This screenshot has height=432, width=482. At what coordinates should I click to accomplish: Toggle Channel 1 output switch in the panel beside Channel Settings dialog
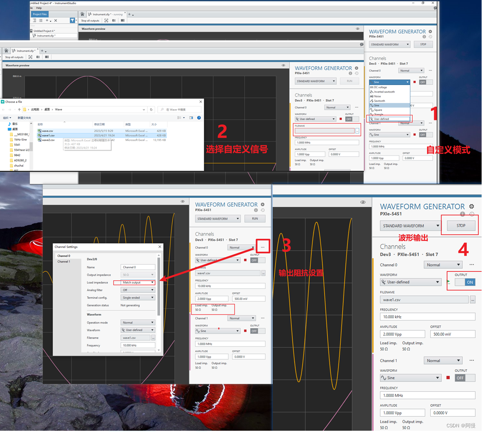click(x=258, y=331)
